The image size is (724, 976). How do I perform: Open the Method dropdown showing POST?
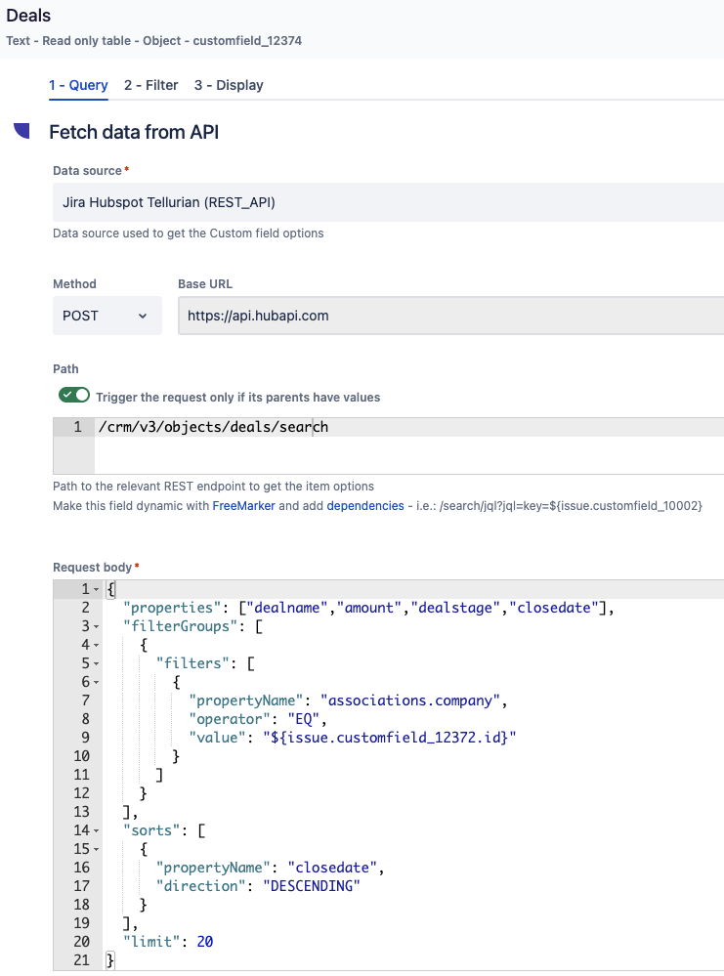(107, 316)
